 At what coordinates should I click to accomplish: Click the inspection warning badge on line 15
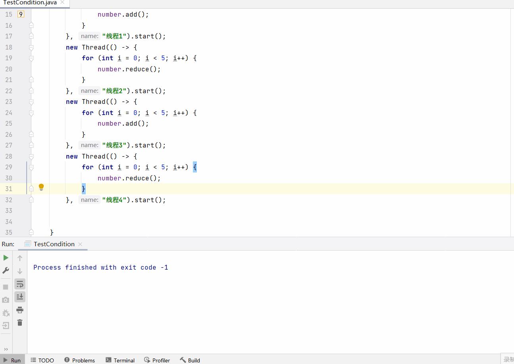pos(21,14)
